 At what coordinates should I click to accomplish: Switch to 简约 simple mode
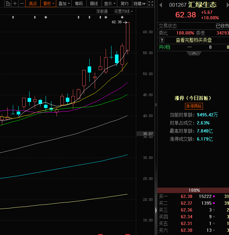124,4
